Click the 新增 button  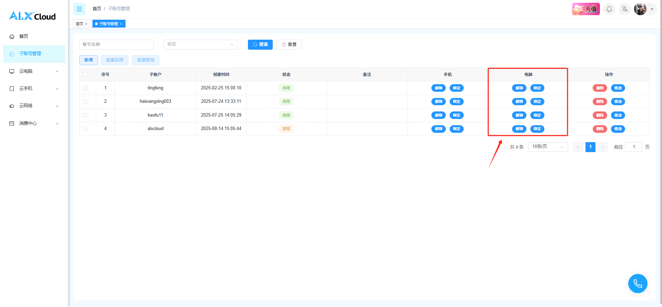89,60
